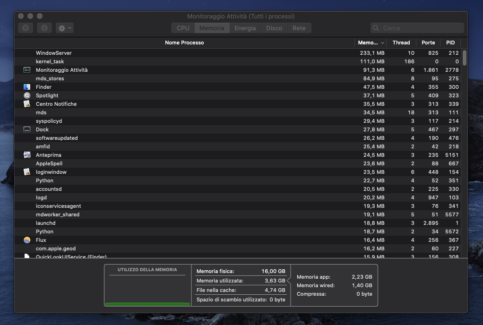Select the AppleSpell process
The height and width of the screenshot is (325, 483).
(238, 163)
